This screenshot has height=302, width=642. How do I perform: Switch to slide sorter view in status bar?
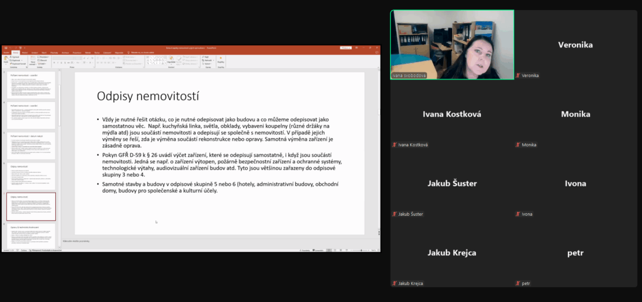[x=335, y=250]
